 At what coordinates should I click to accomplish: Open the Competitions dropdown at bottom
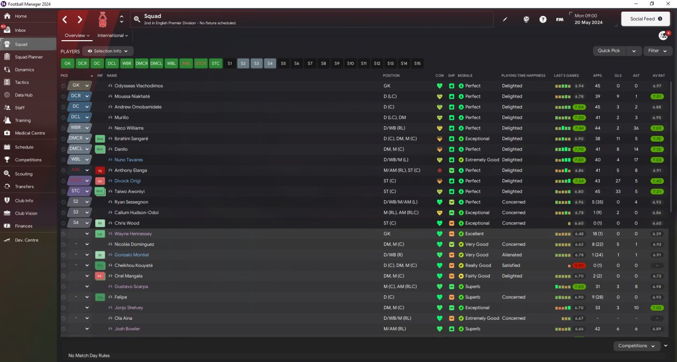pos(637,346)
